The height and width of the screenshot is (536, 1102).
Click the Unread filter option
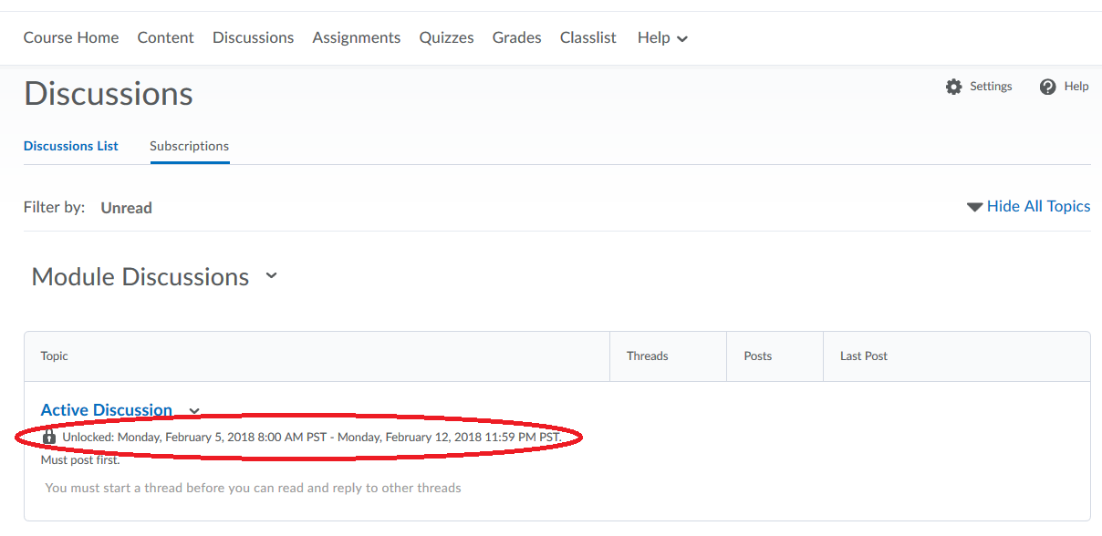coord(126,208)
